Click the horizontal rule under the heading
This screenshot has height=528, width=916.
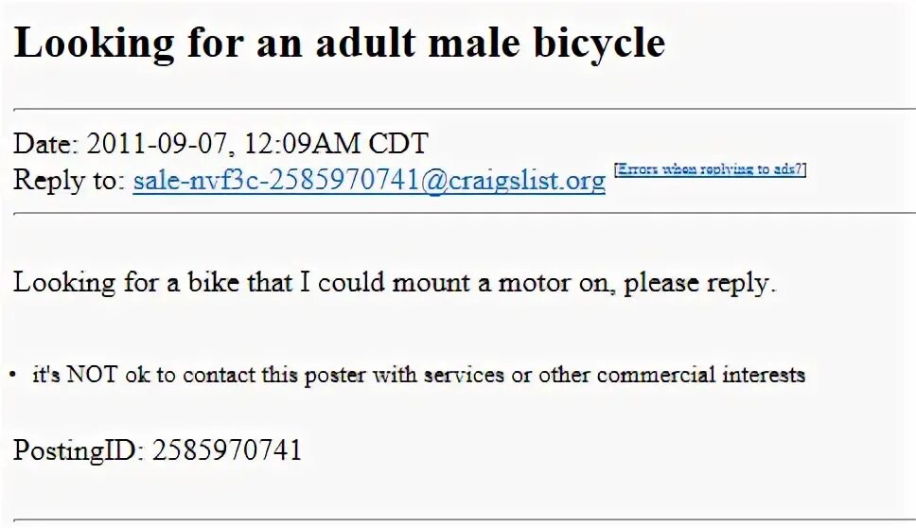click(458, 110)
